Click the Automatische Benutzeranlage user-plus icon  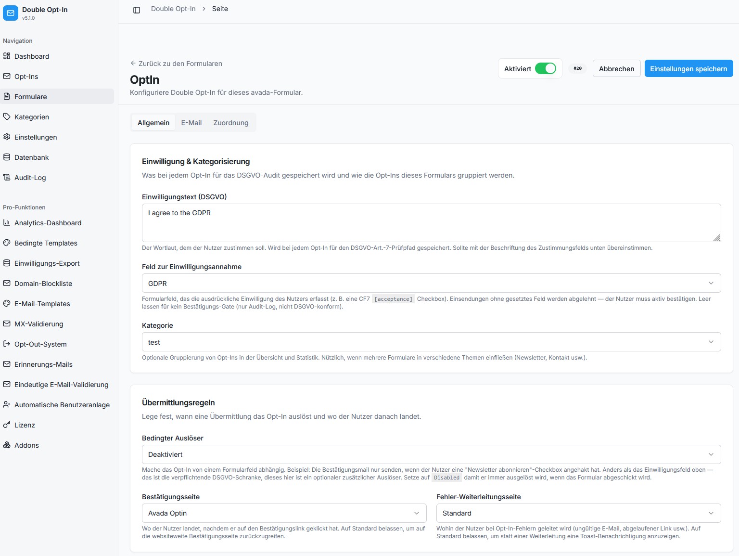click(7, 404)
